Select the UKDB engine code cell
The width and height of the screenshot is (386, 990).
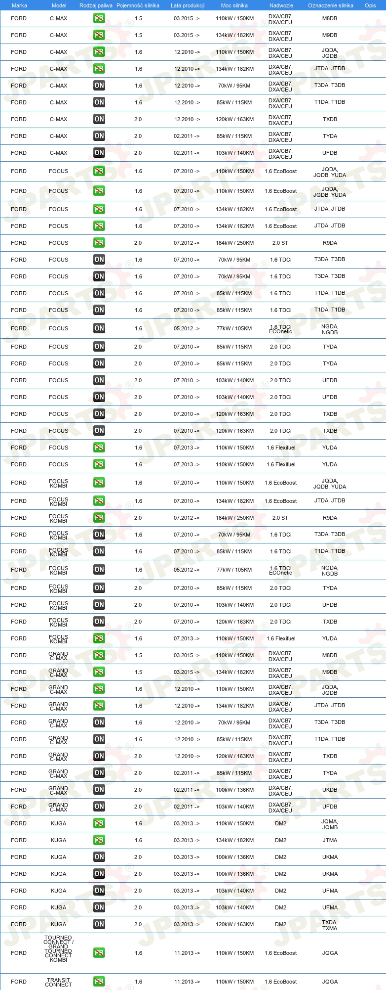coord(330,790)
